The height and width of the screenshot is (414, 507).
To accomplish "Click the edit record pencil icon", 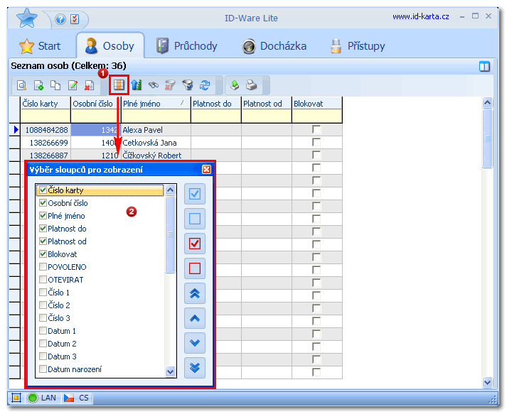I will (x=73, y=85).
